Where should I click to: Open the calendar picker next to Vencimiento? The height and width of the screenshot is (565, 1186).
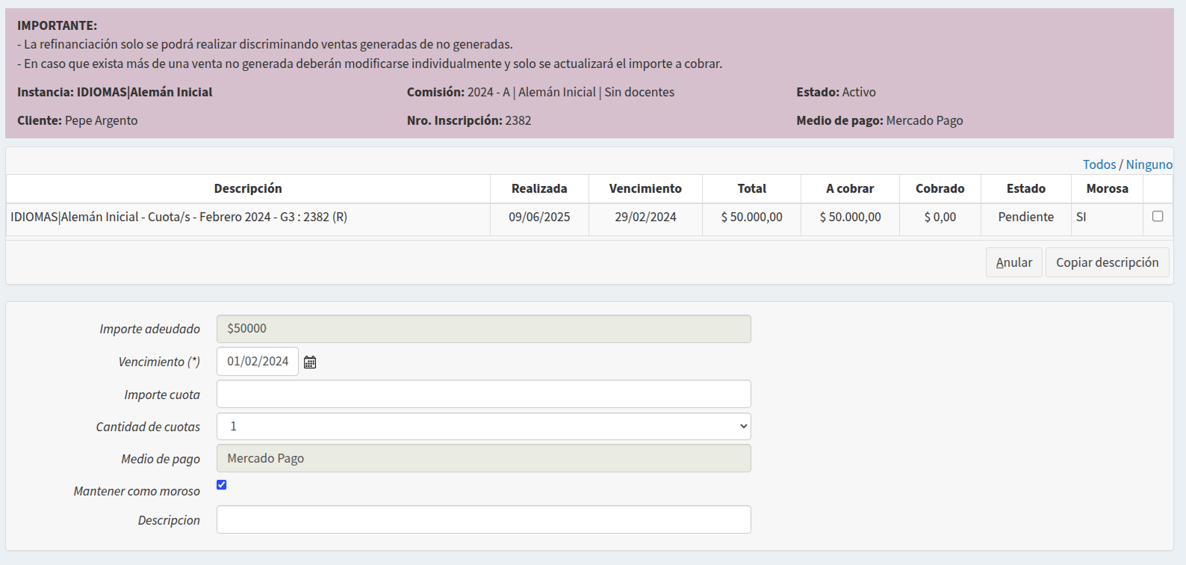310,362
